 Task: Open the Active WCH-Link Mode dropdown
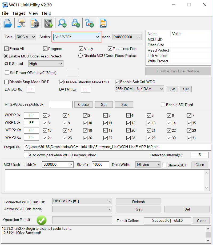pos(82,209)
